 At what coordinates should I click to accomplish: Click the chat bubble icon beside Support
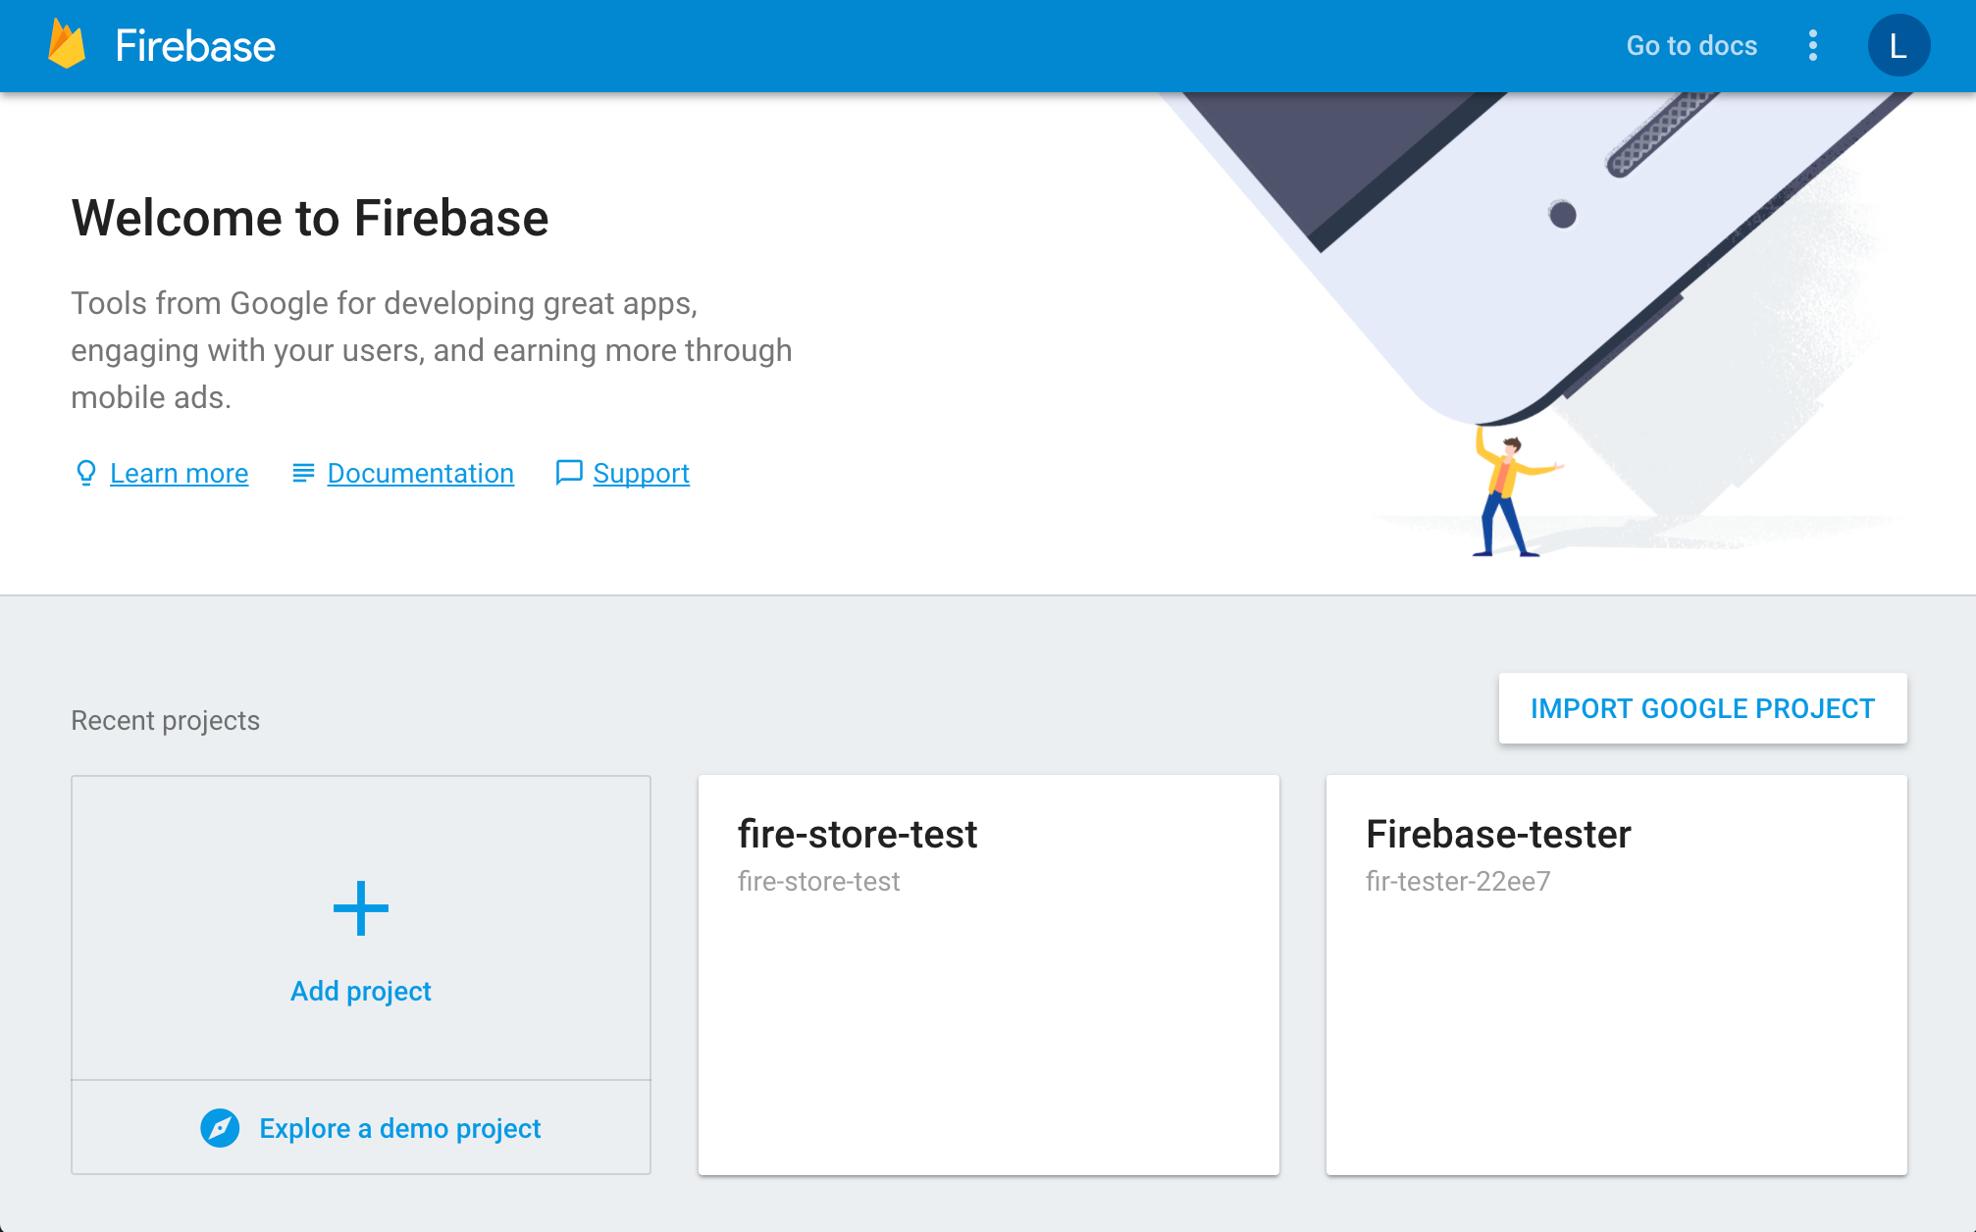point(569,473)
